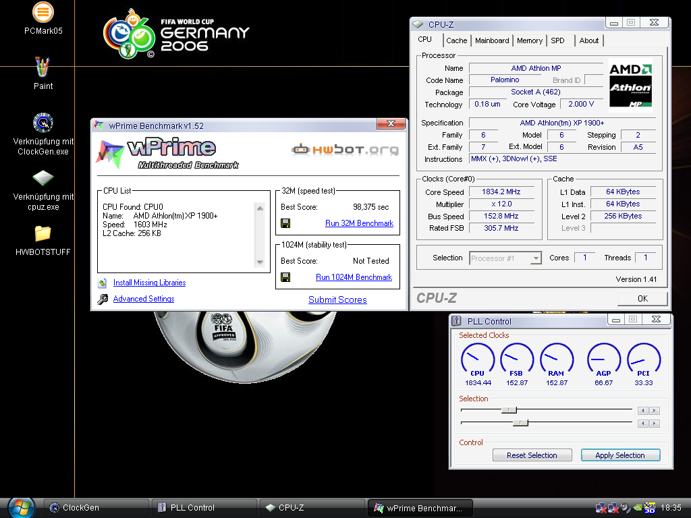The width and height of the screenshot is (691, 518).
Task: Click Install Missing Libraries link
Action: 149,283
